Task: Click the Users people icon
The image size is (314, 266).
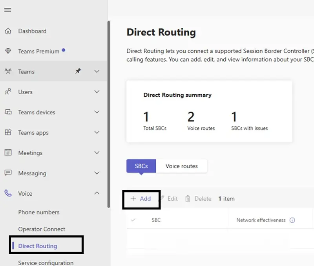Action: [x=8, y=92]
